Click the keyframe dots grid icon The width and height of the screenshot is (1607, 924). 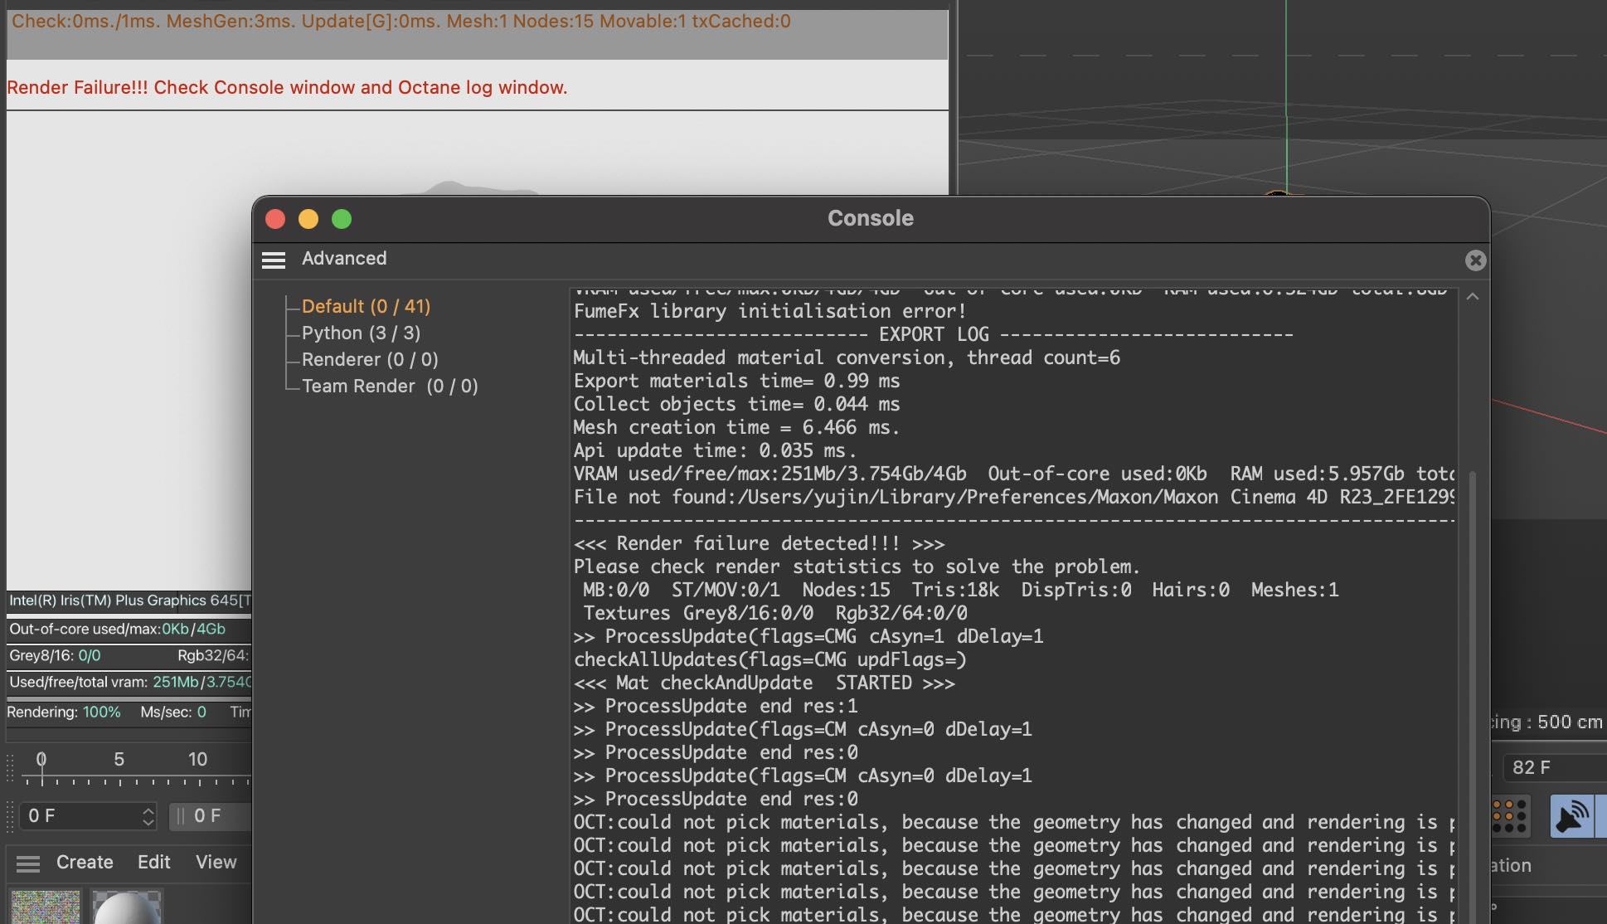1508,816
